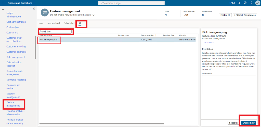This screenshot has width=261, height=127.
Task: Click Check for updates button
Action: click(x=245, y=15)
